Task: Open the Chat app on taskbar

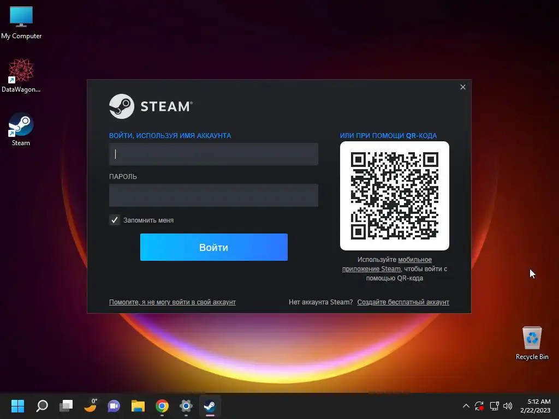Action: point(114,406)
